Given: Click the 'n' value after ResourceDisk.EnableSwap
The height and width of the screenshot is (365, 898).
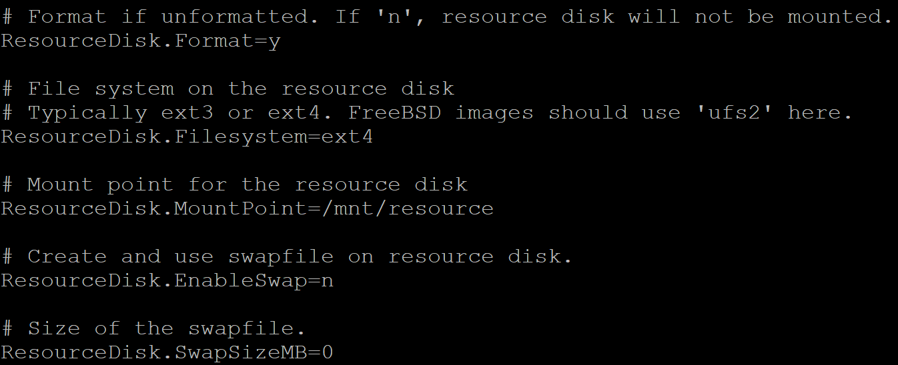Looking at the screenshot, I should point(327,281).
